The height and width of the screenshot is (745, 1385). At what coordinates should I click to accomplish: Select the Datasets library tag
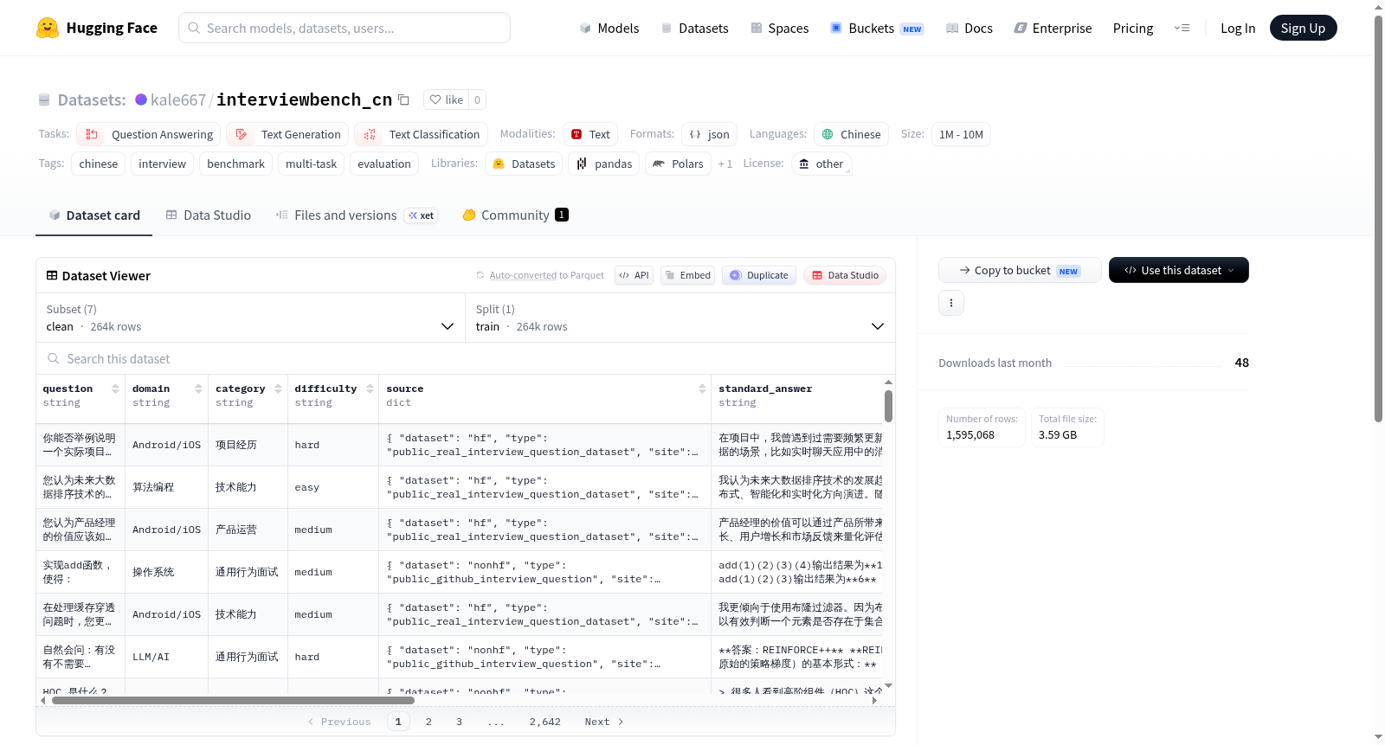(x=524, y=164)
